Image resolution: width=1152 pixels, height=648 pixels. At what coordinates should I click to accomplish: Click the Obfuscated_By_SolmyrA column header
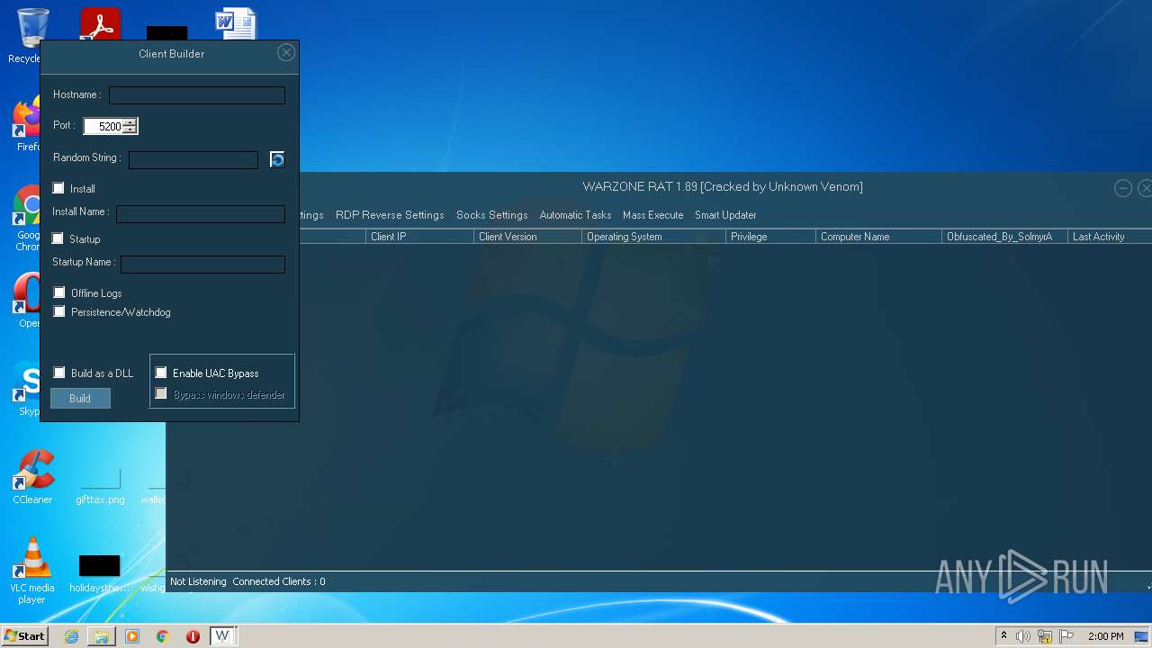1005,237
